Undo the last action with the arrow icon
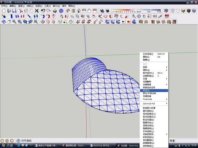This screenshot has width=198, height=148. (43, 11)
